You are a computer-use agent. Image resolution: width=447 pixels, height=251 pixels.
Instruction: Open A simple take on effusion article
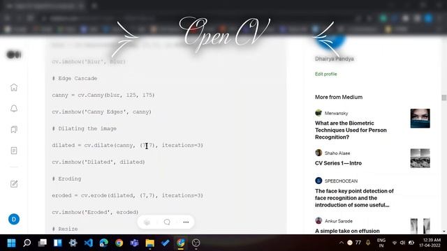(x=347, y=231)
